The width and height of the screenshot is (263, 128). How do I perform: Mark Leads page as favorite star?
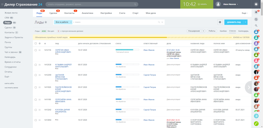click(x=46, y=22)
